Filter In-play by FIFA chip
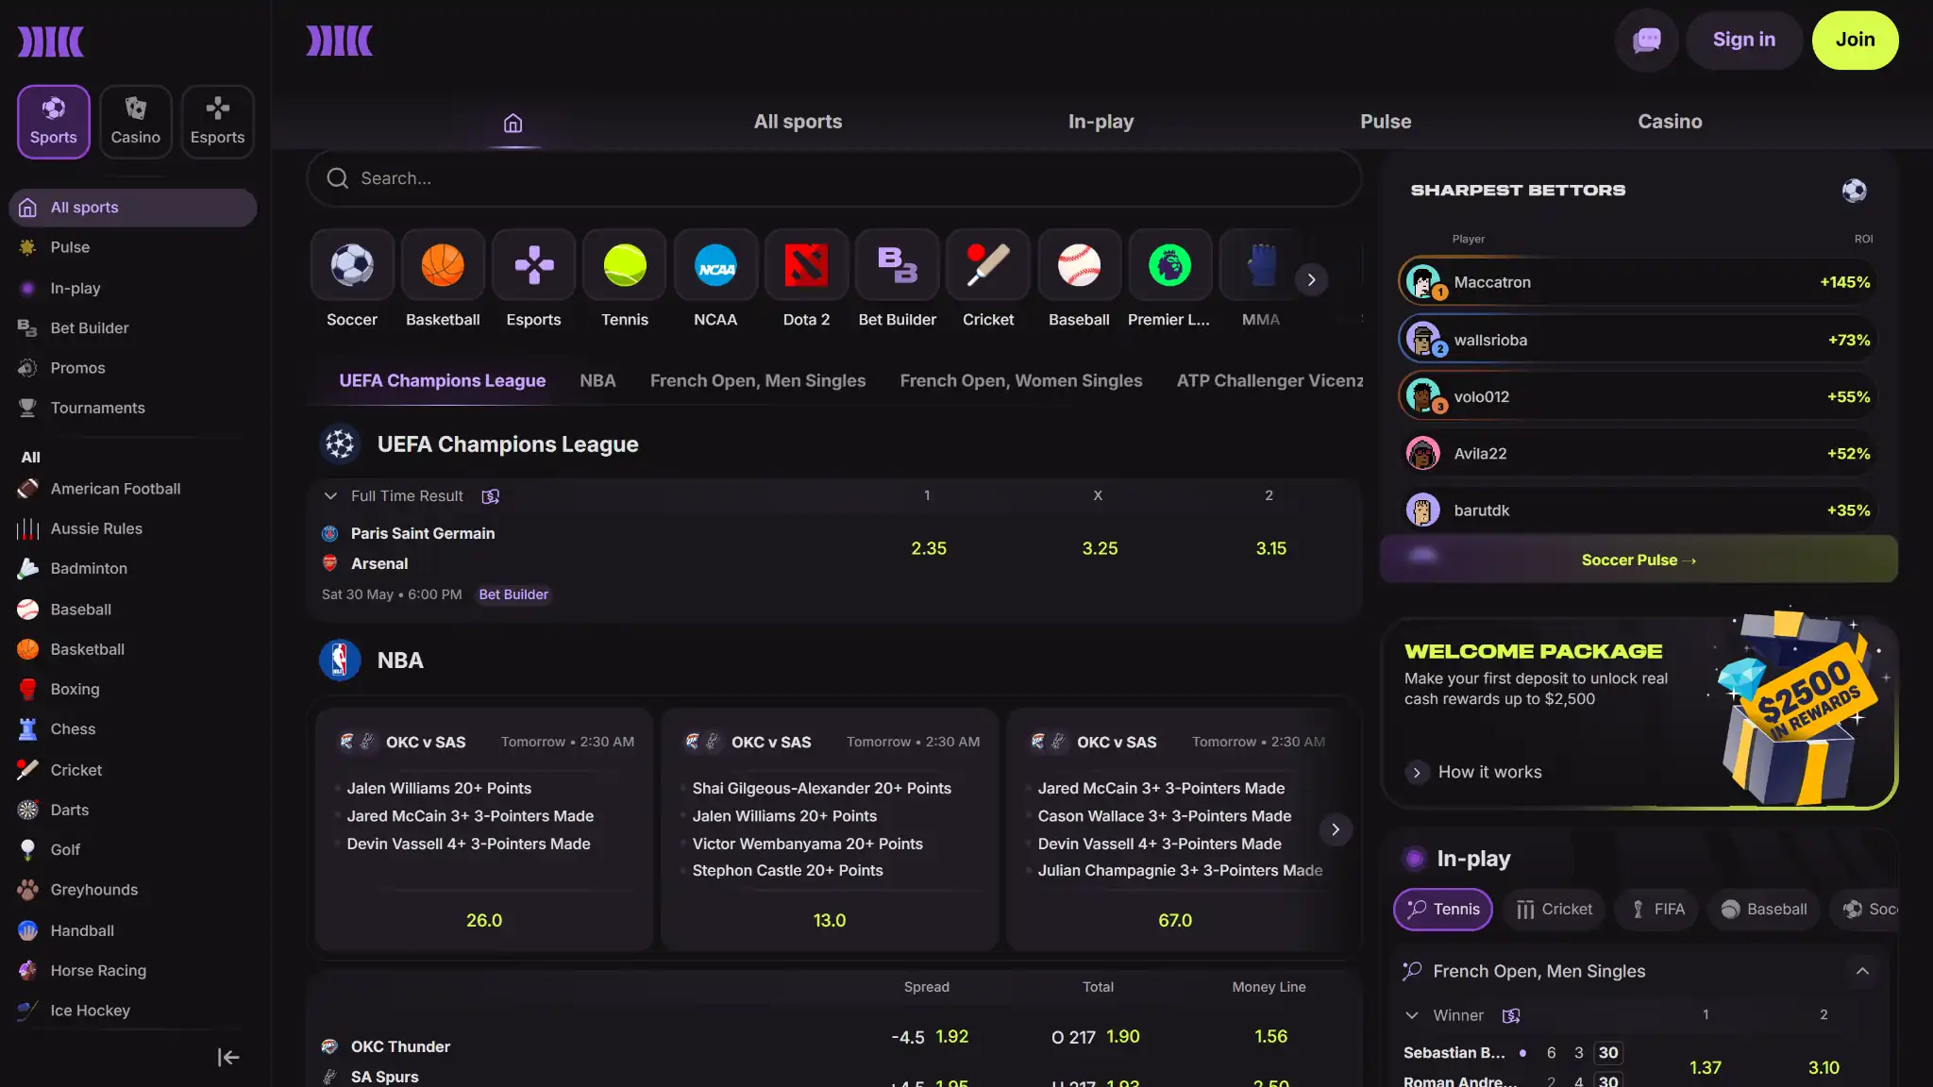The height and width of the screenshot is (1087, 1933). coord(1657,910)
